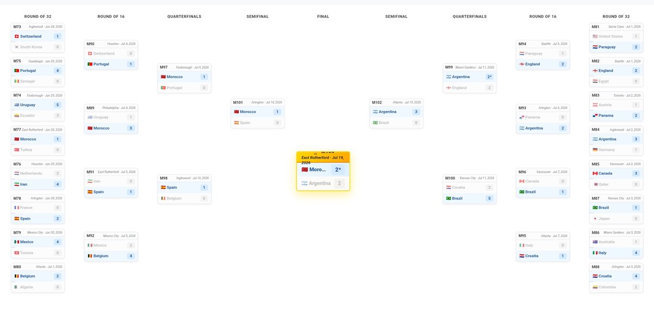Image resolution: width=654 pixels, height=312 pixels.
Task: Click the Canada team name in M96
Action: (x=532, y=181)
